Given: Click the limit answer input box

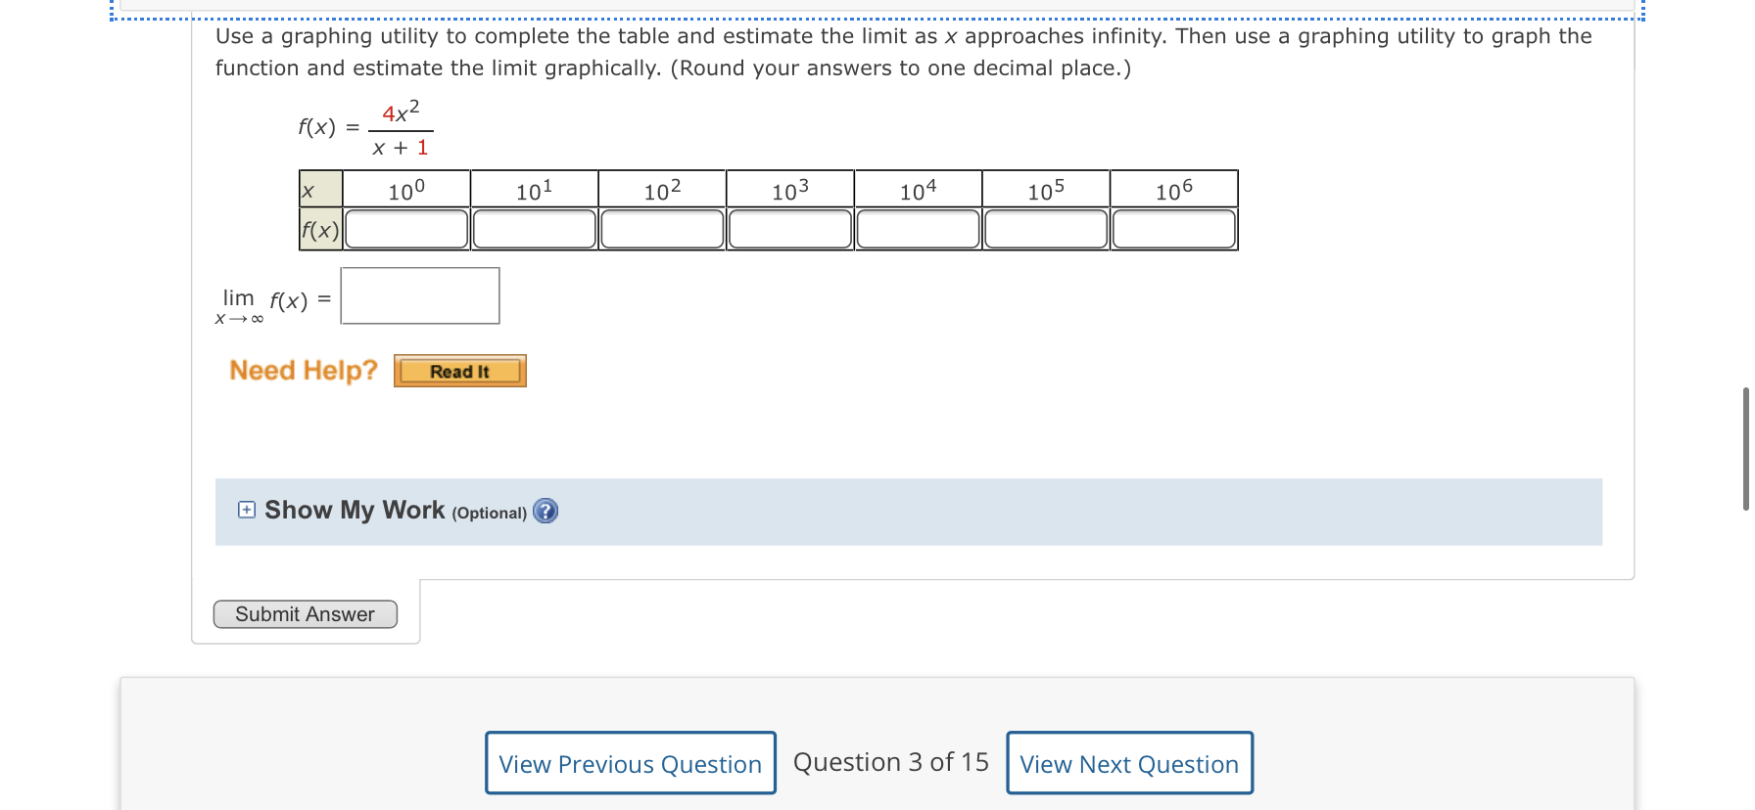Looking at the screenshot, I should click(x=419, y=294).
